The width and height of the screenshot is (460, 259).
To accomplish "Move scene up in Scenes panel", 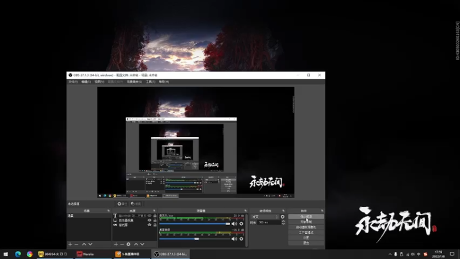I will pos(84,244).
